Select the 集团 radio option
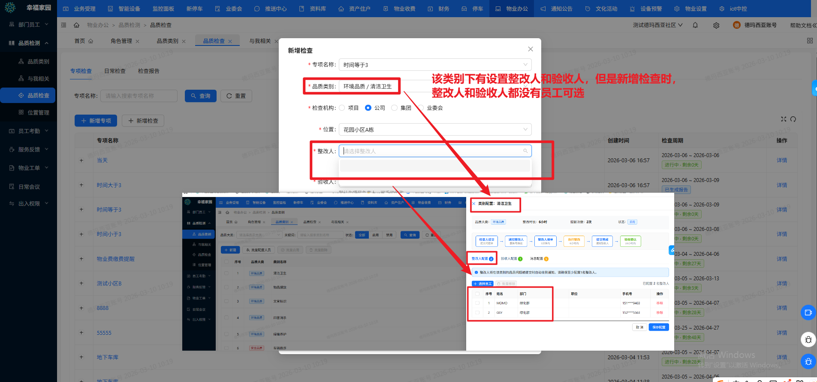Screen dimensions: 817x382 click(x=394, y=108)
